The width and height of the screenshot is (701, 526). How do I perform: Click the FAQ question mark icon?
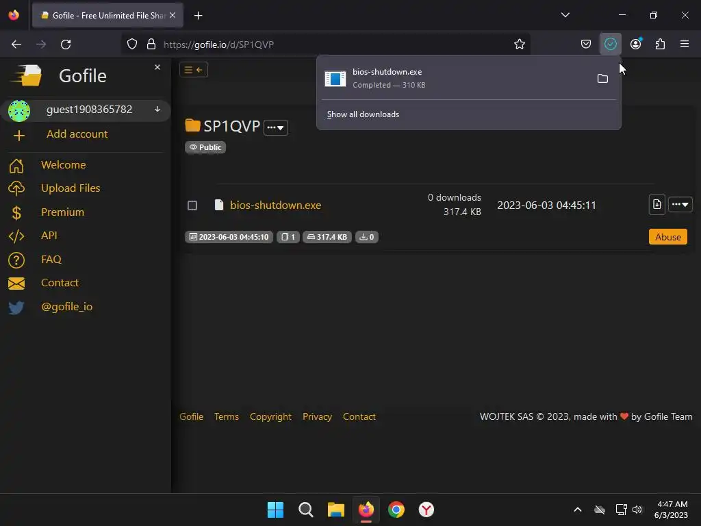pos(16,260)
